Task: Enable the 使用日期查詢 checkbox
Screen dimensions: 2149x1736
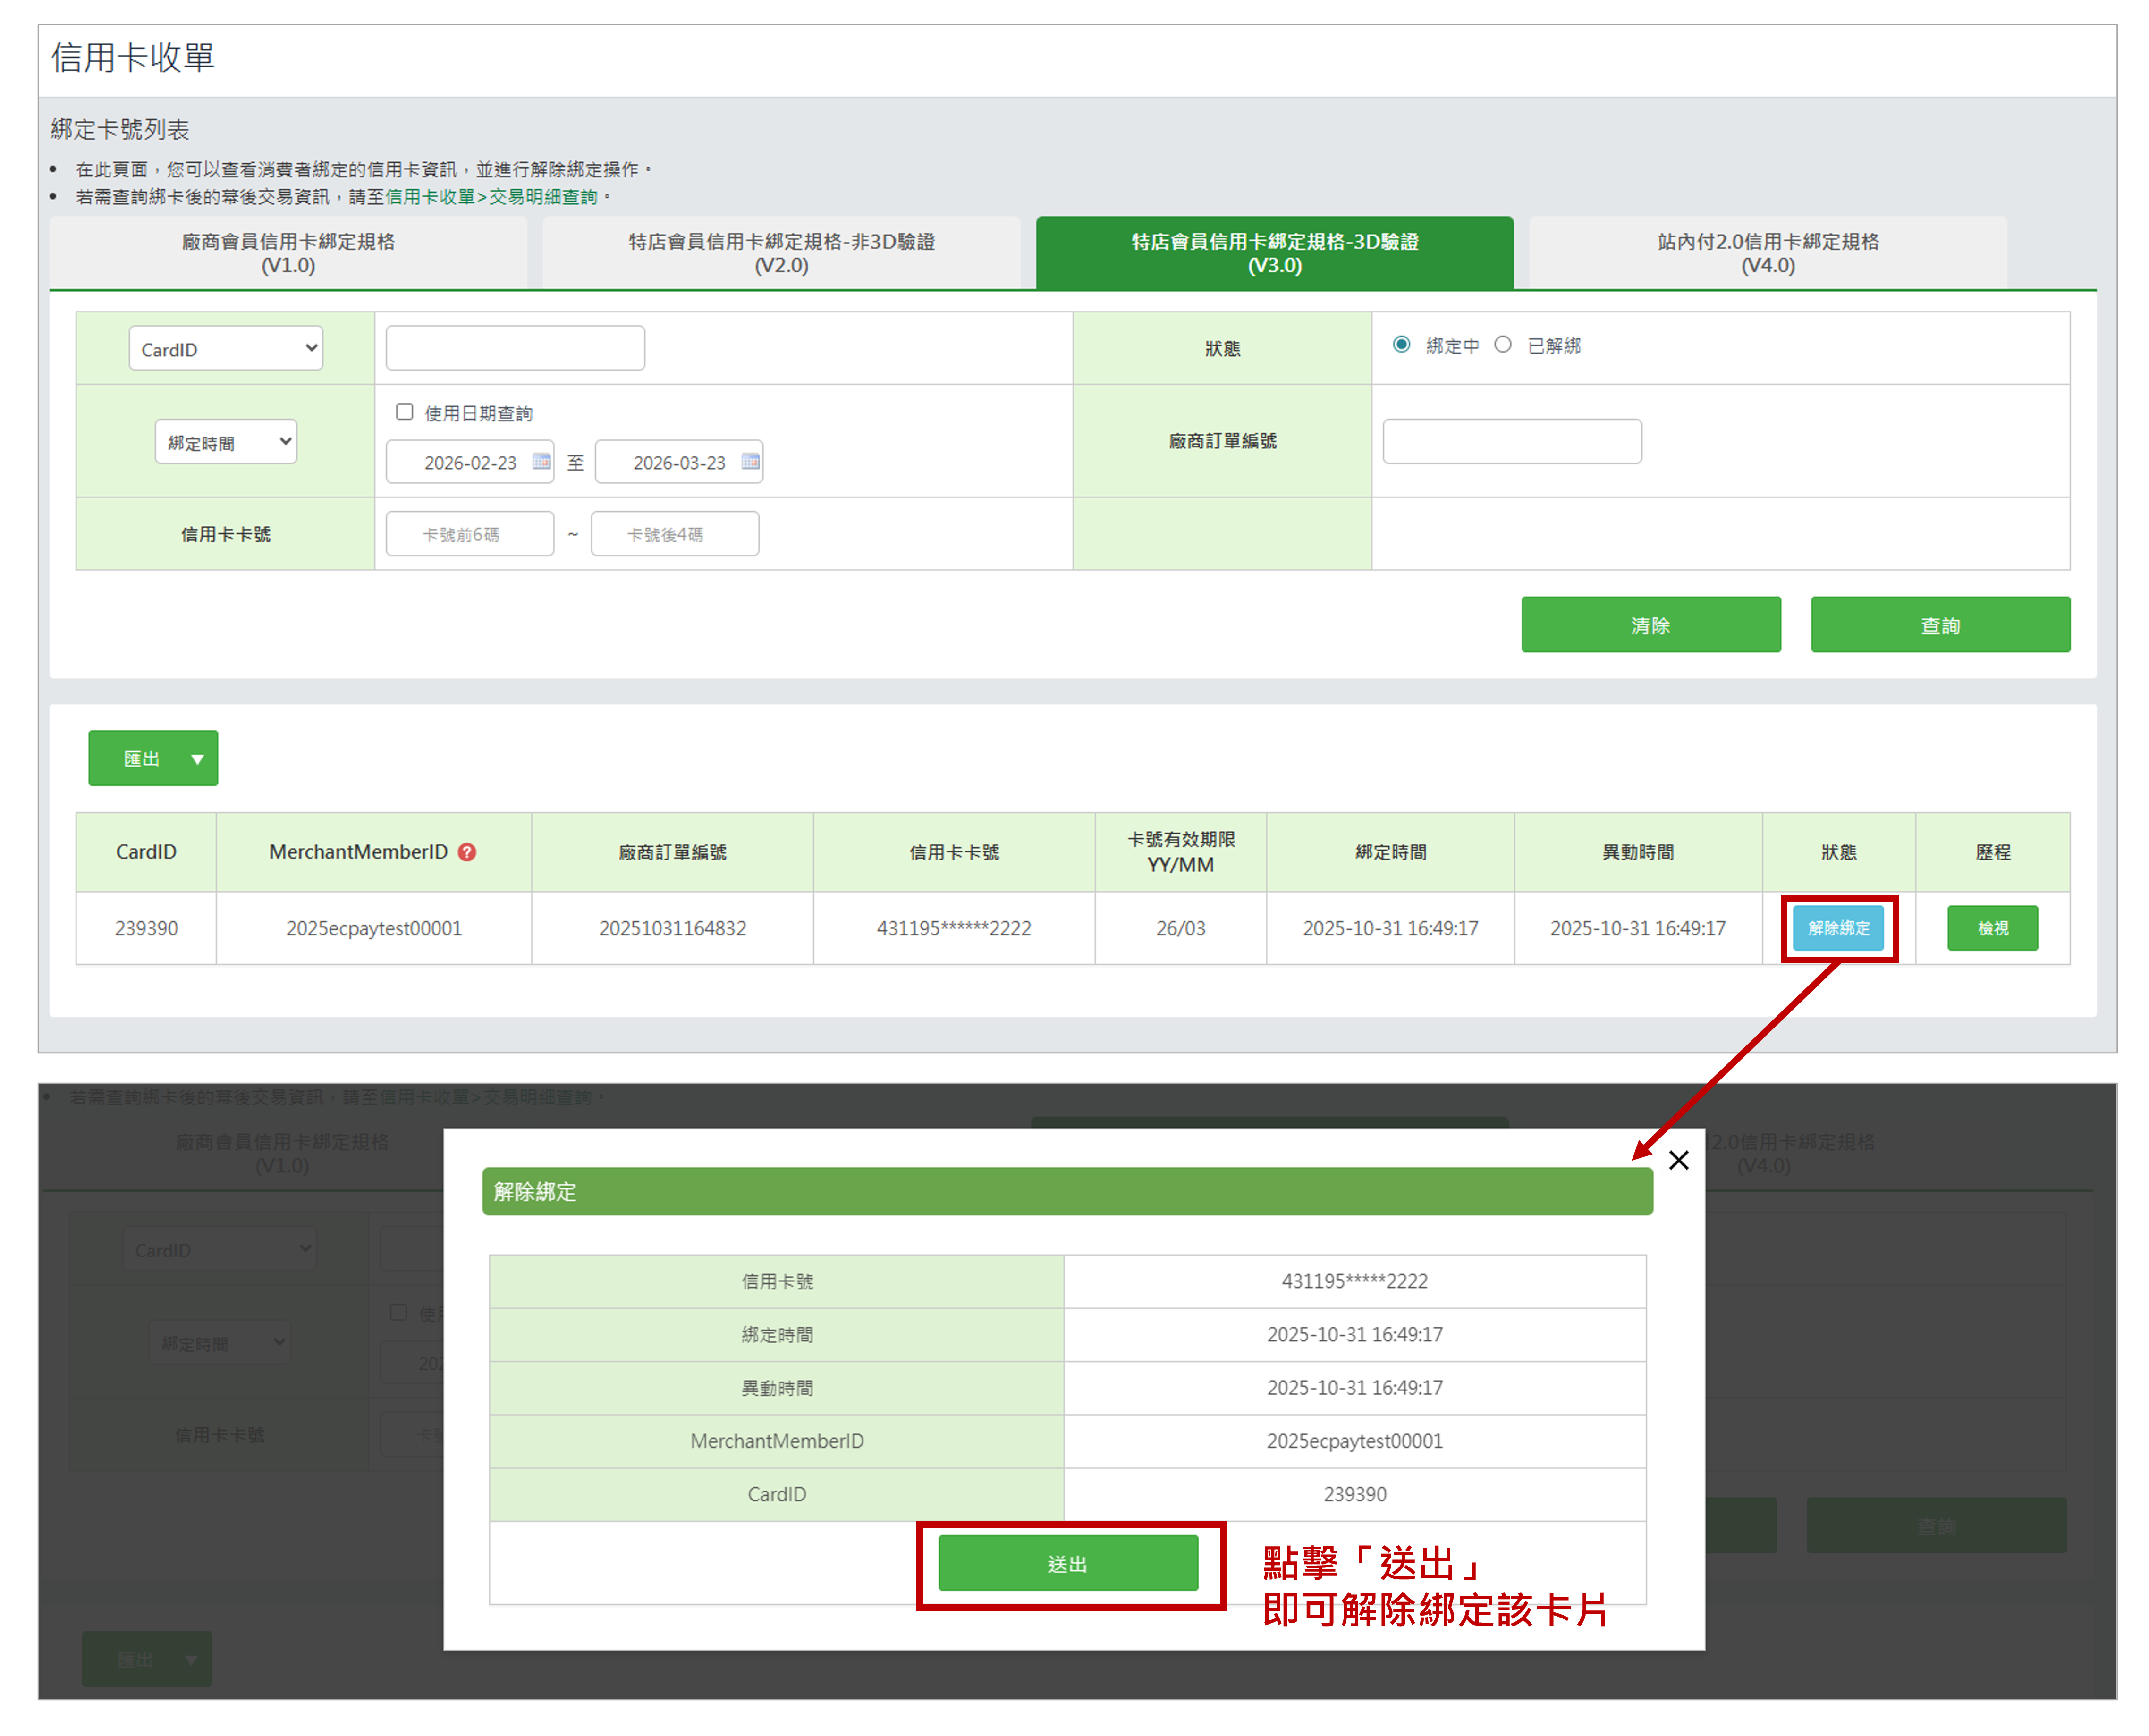Action: coord(405,412)
